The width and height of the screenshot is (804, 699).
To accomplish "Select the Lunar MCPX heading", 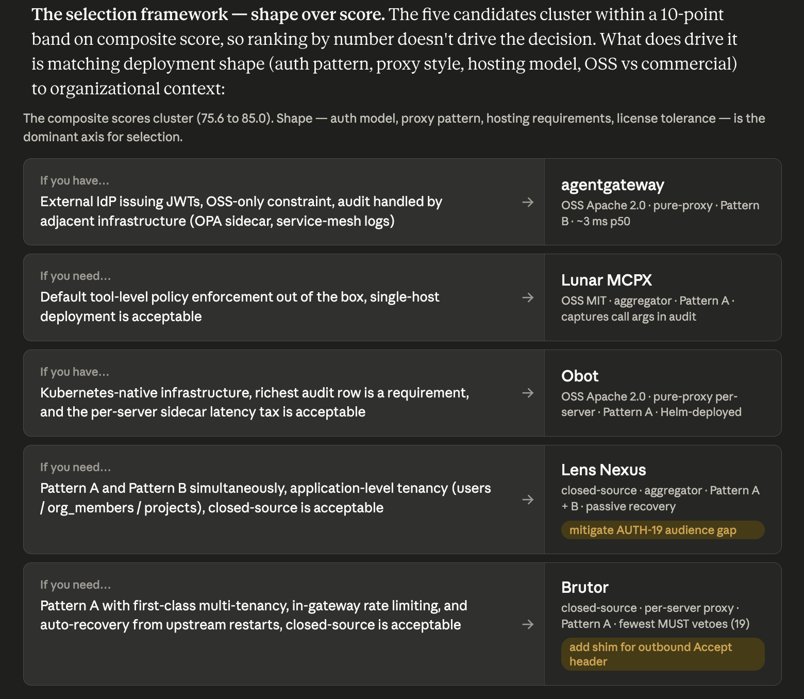I will click(606, 280).
